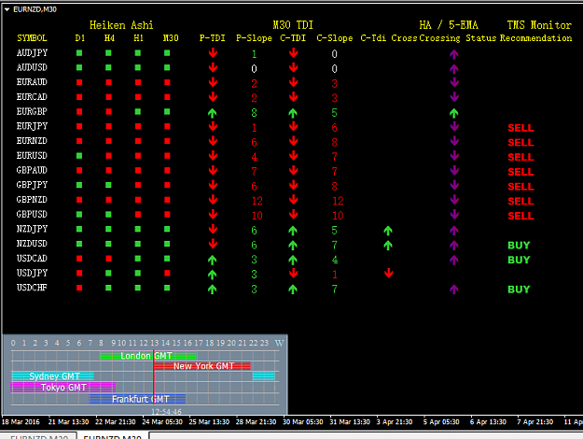Click the green crossing arrow in EURGBP row
The width and height of the screenshot is (583, 439).
[453, 112]
